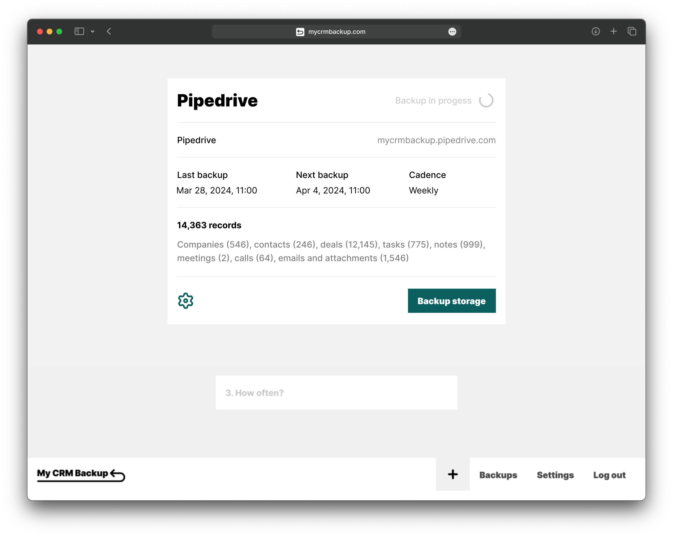The height and width of the screenshot is (536, 673).
Task: Expand the sidebar dropdown chevron
Action: pos(93,31)
